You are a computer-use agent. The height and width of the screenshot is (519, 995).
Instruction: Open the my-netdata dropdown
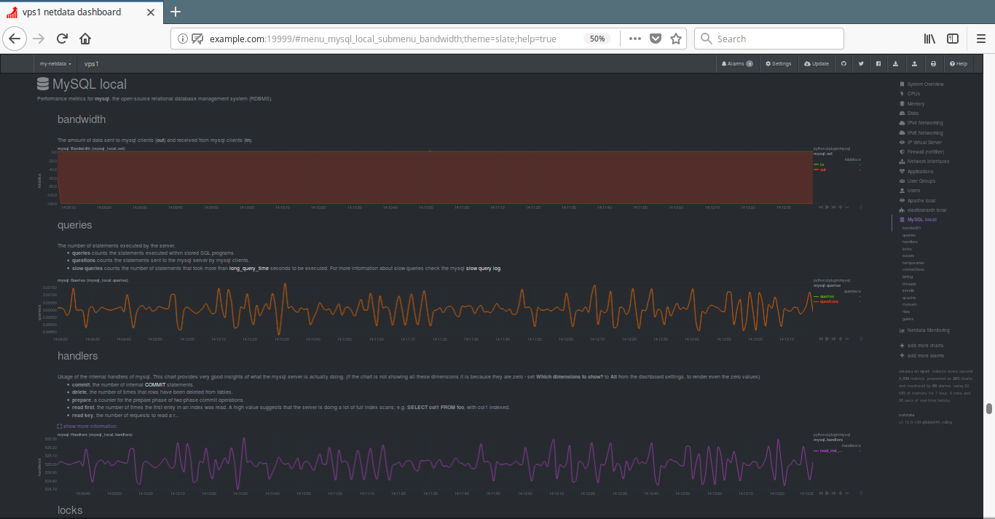coord(55,64)
